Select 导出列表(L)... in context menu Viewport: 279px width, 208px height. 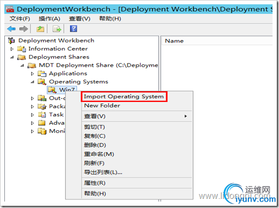pyautogui.click(x=137, y=172)
